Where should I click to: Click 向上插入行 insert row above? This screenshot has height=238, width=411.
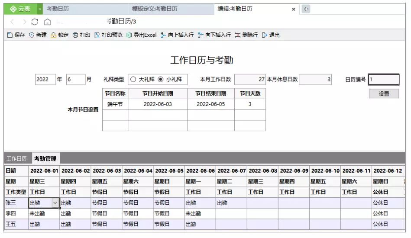pyautogui.click(x=177, y=35)
